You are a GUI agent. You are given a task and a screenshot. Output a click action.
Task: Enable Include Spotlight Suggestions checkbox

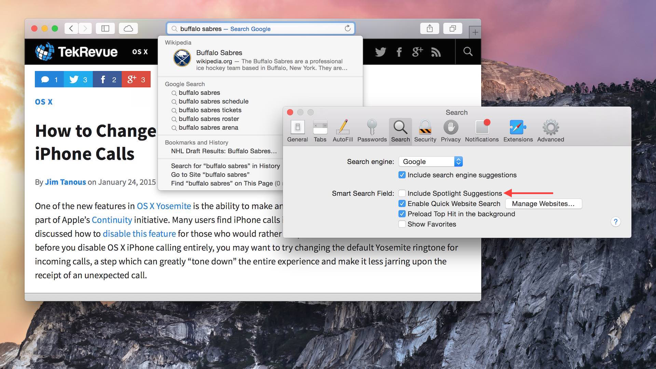coord(402,193)
